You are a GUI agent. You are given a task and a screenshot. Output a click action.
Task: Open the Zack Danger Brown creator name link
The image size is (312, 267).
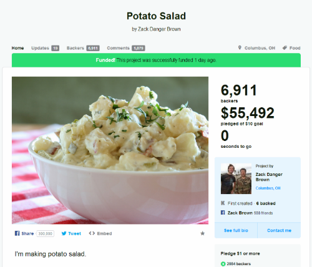[269, 177]
